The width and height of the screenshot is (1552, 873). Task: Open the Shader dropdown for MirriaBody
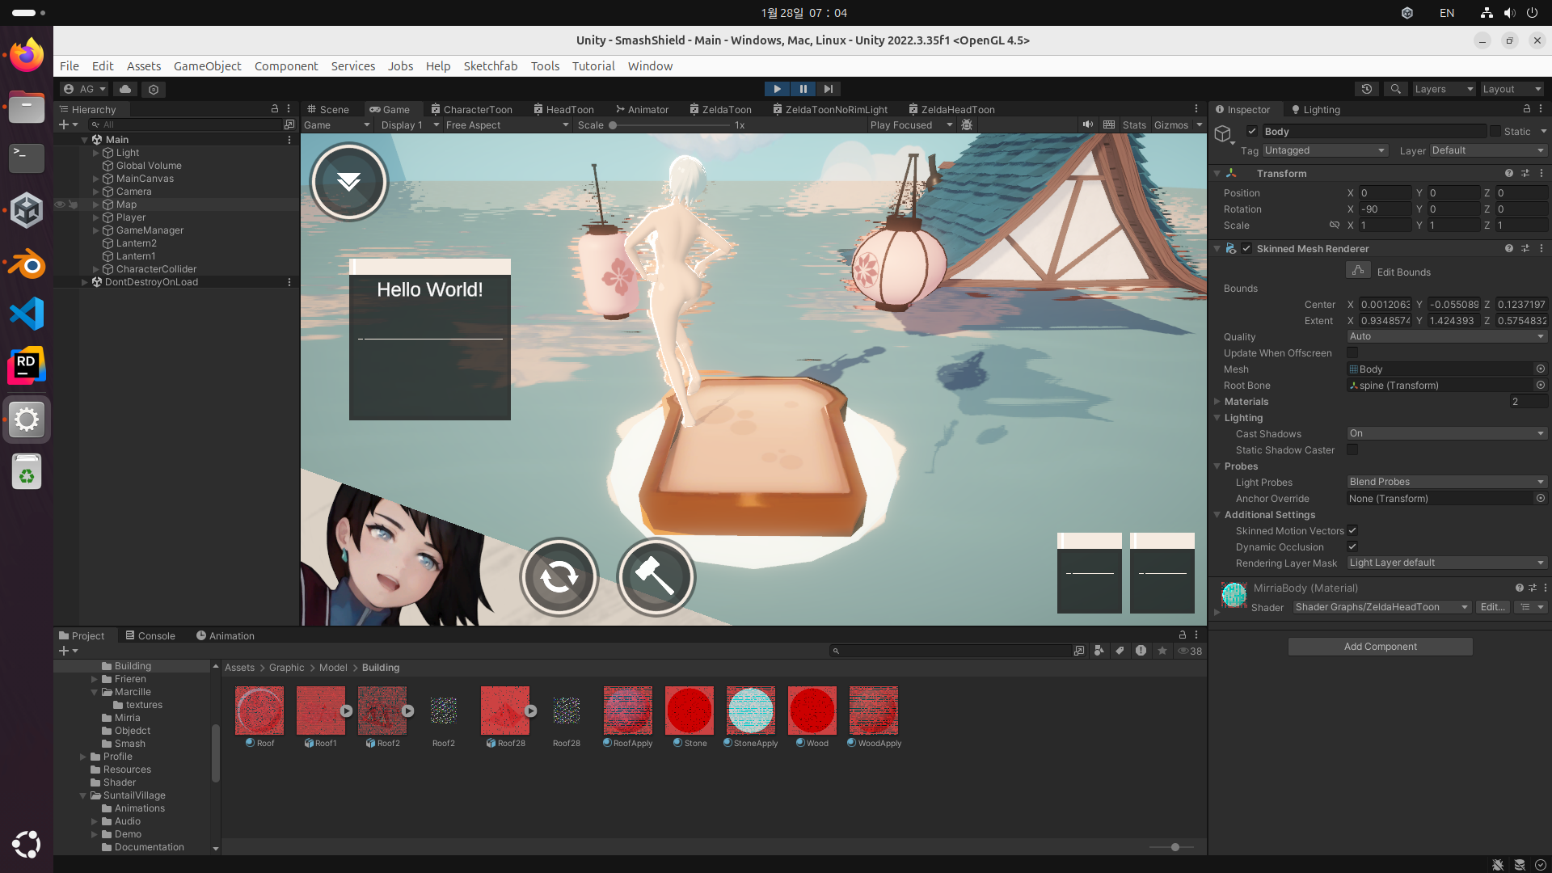pyautogui.click(x=1381, y=607)
